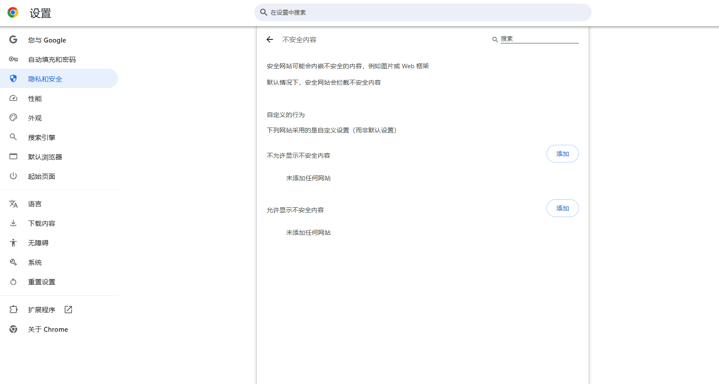Click the Chrome logo icon

(x=13, y=12)
